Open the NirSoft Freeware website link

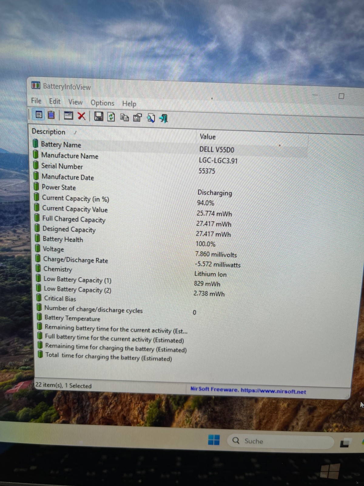(248, 390)
